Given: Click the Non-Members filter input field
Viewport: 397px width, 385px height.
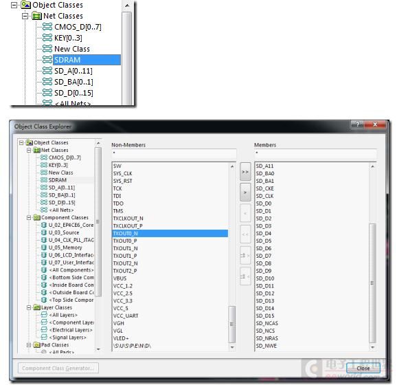Looking at the screenshot, I should pyautogui.click(x=174, y=153).
